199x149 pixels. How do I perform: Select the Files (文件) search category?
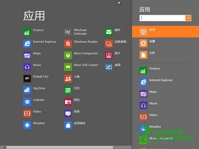click(x=166, y=55)
